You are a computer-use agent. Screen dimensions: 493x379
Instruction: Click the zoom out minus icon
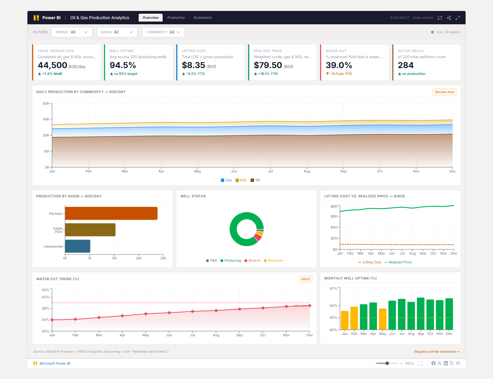pyautogui.click(x=373, y=363)
